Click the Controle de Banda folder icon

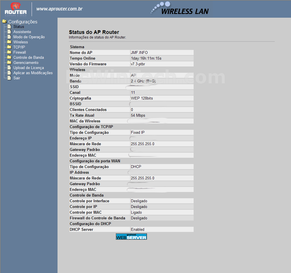click(9, 57)
